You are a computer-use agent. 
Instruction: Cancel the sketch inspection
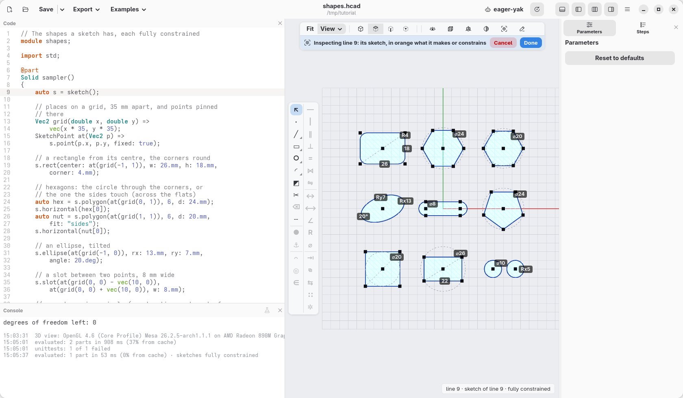pos(503,43)
